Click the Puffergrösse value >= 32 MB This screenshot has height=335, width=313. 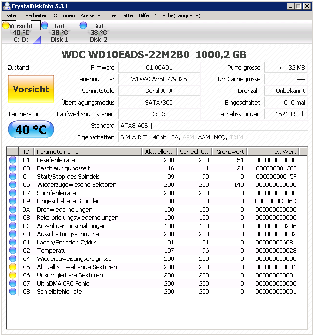click(x=286, y=67)
